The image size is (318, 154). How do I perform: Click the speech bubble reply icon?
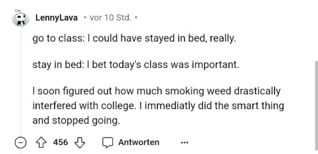point(107,142)
